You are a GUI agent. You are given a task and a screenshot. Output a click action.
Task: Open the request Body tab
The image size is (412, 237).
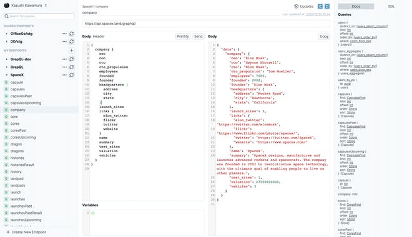(86, 36)
